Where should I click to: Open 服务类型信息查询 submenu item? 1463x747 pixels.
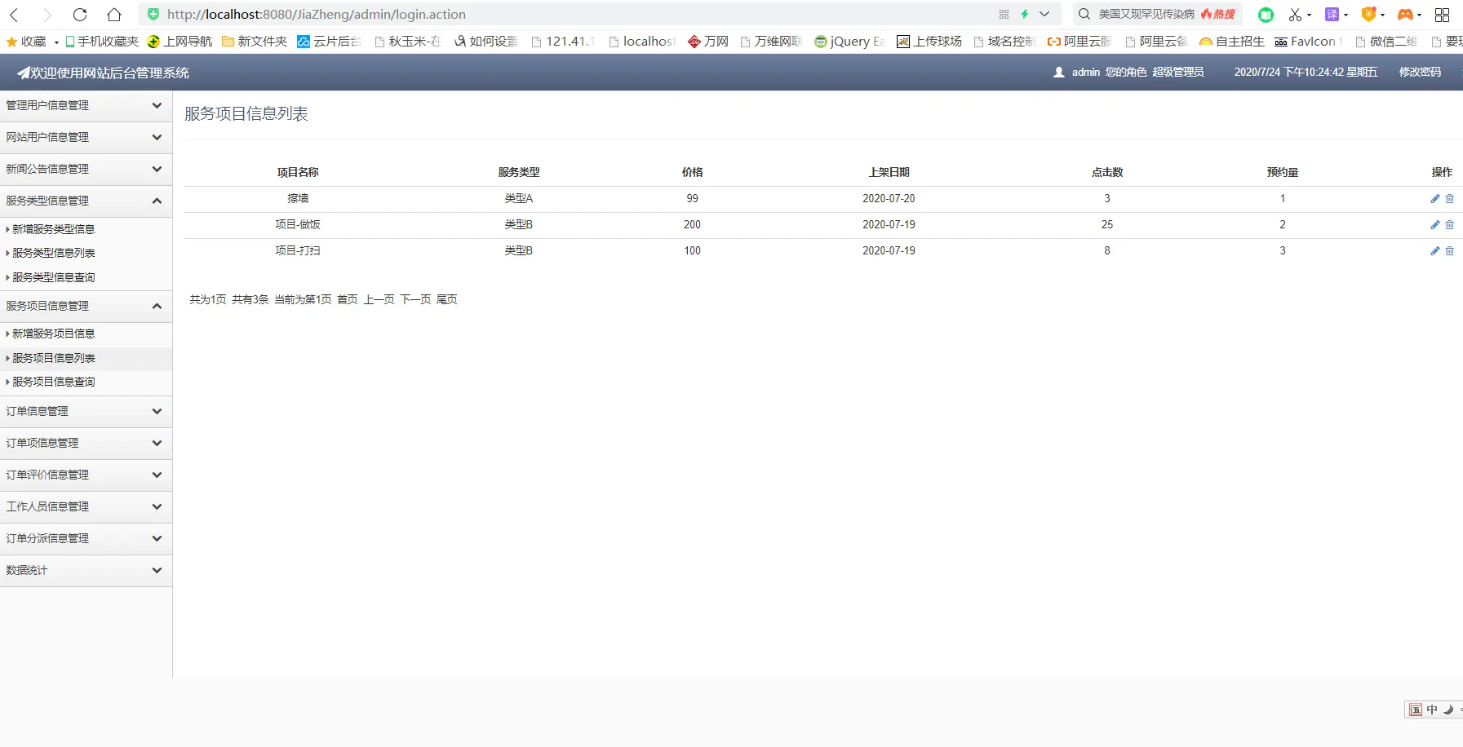53,278
